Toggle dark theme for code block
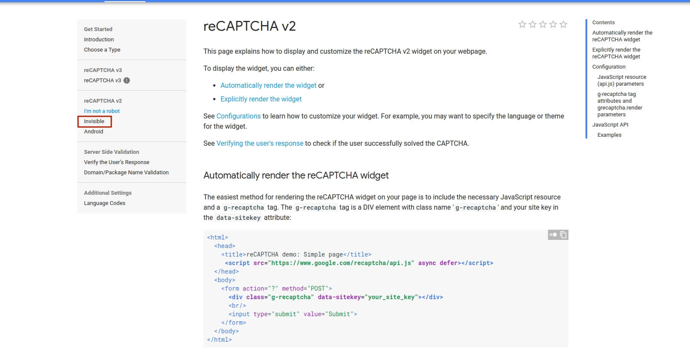 pyautogui.click(x=553, y=235)
